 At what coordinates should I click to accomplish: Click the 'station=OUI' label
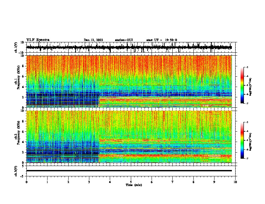(x=124, y=40)
